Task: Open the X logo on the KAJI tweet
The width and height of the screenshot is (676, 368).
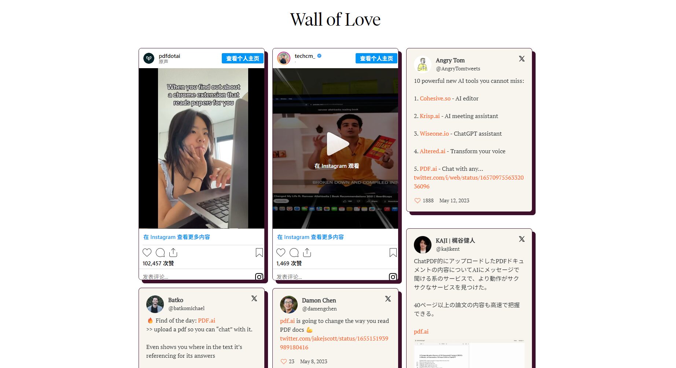Action: [522, 239]
